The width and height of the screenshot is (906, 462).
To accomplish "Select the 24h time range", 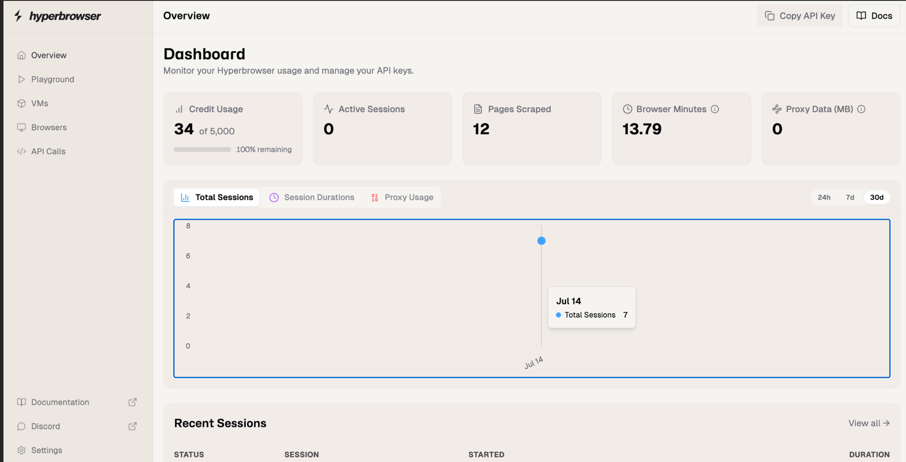I will click(824, 198).
